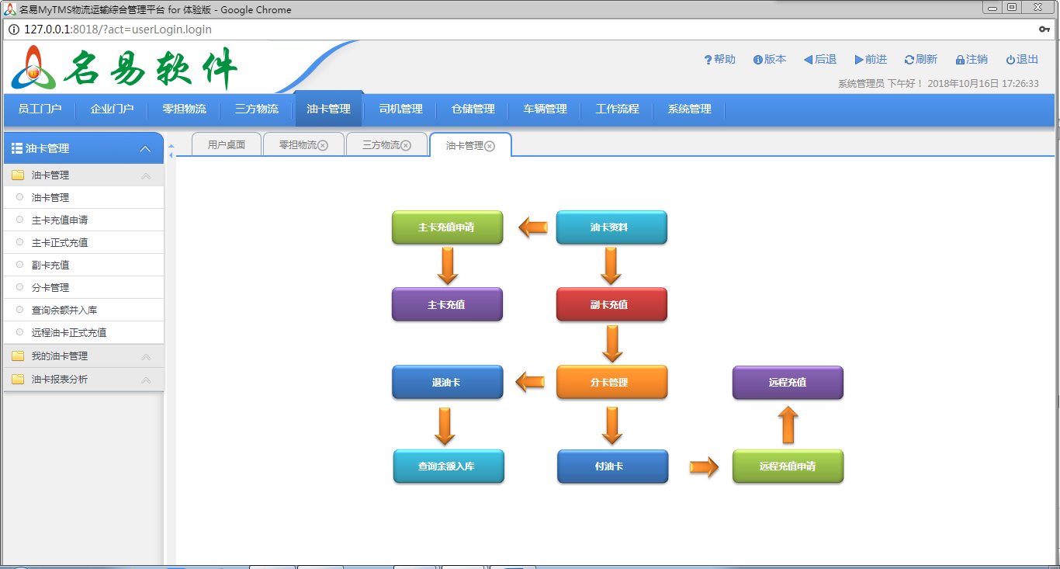Click the 帮助 help icon
Viewport: 1060px width, 569px height.
point(708,60)
